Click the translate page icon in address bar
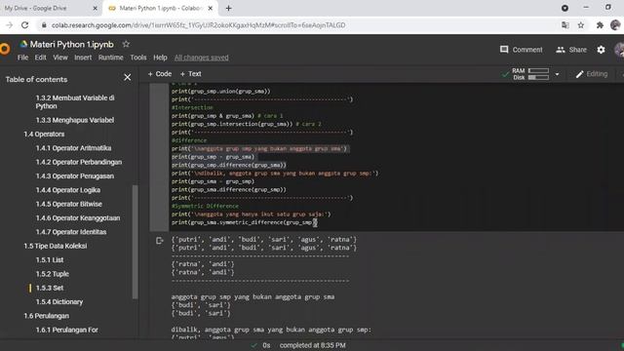This screenshot has height=351, width=624. (565, 25)
